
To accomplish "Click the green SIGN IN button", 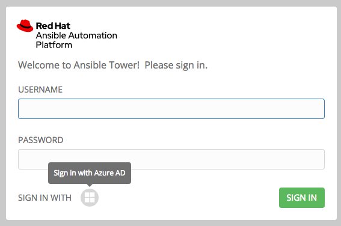I will coord(302,198).
